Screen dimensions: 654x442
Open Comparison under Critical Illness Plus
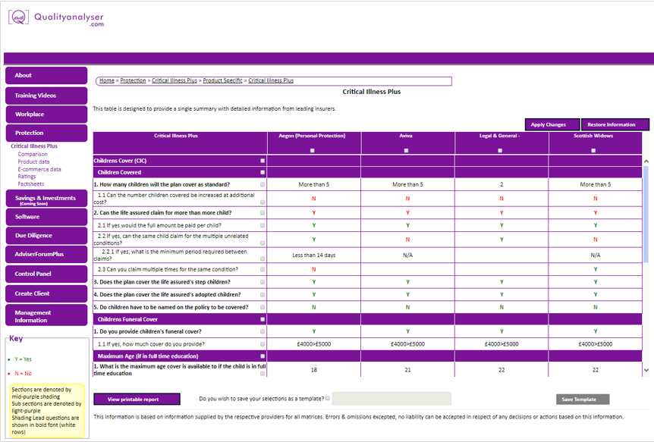33,154
